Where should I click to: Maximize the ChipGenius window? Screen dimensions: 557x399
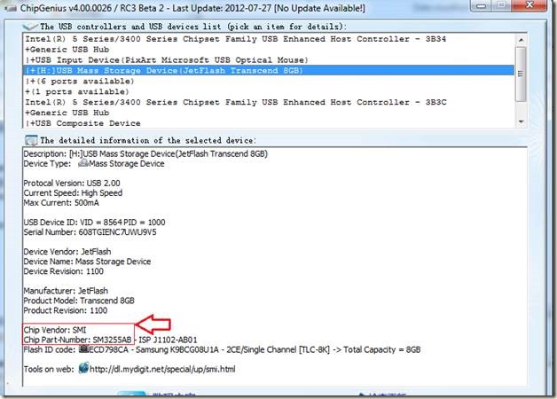[502, 5]
